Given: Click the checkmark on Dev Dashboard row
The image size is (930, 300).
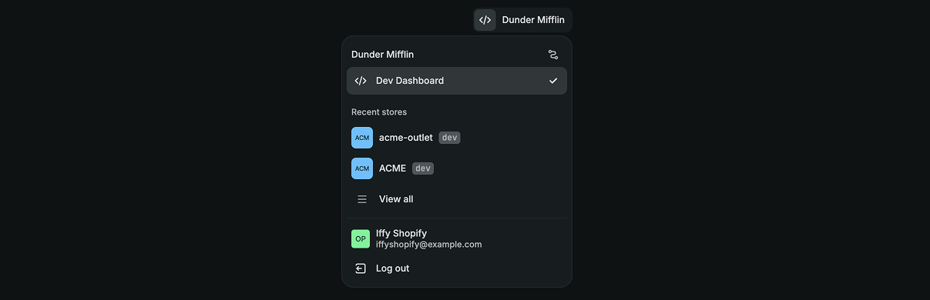Looking at the screenshot, I should [x=553, y=81].
